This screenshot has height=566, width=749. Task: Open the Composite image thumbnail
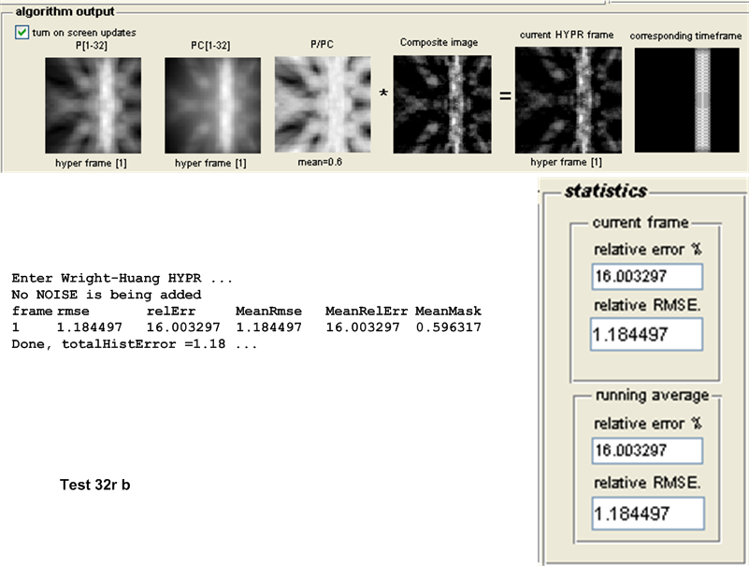click(x=440, y=104)
